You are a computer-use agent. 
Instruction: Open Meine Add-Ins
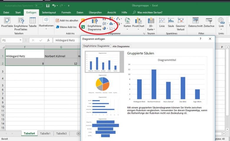pyautogui.click(x=66, y=27)
